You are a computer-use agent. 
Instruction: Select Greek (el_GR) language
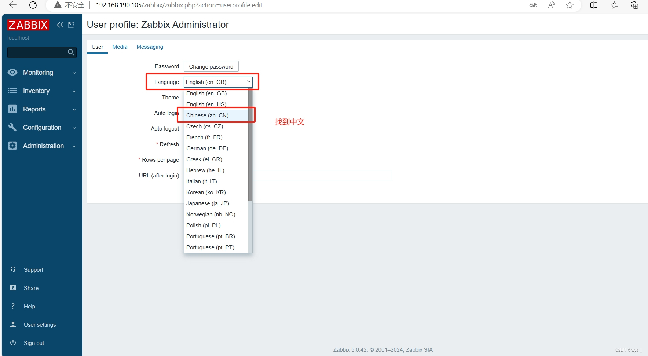[216, 159]
